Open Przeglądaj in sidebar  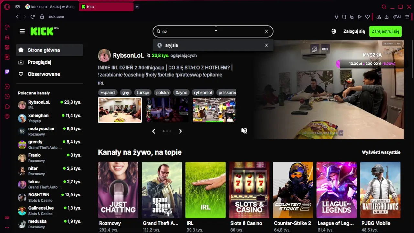49,62
